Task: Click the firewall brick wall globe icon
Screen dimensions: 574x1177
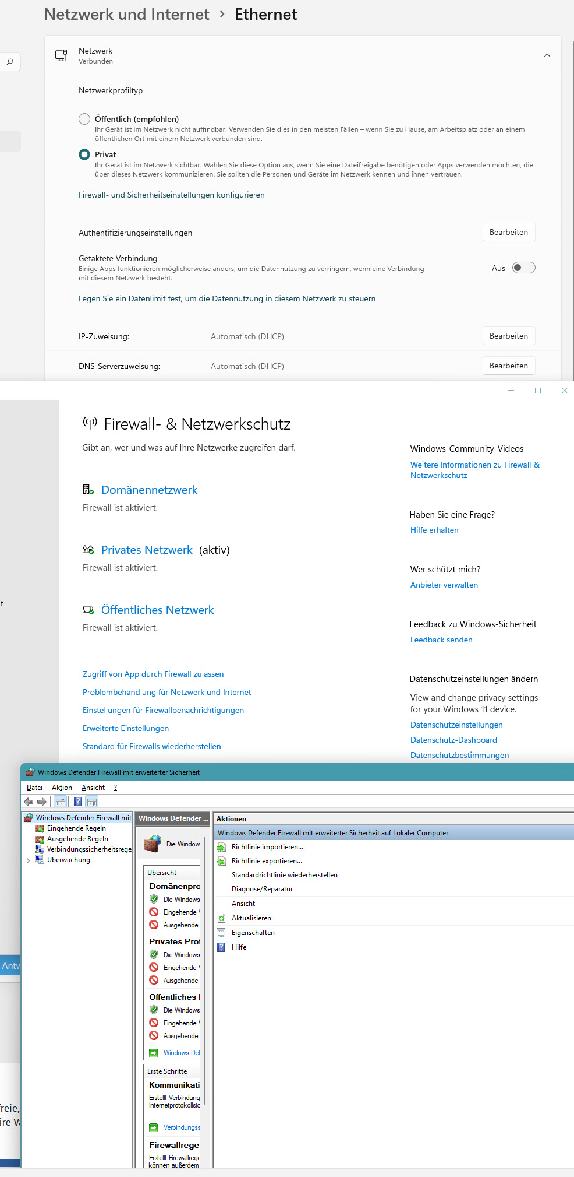Action: click(153, 844)
